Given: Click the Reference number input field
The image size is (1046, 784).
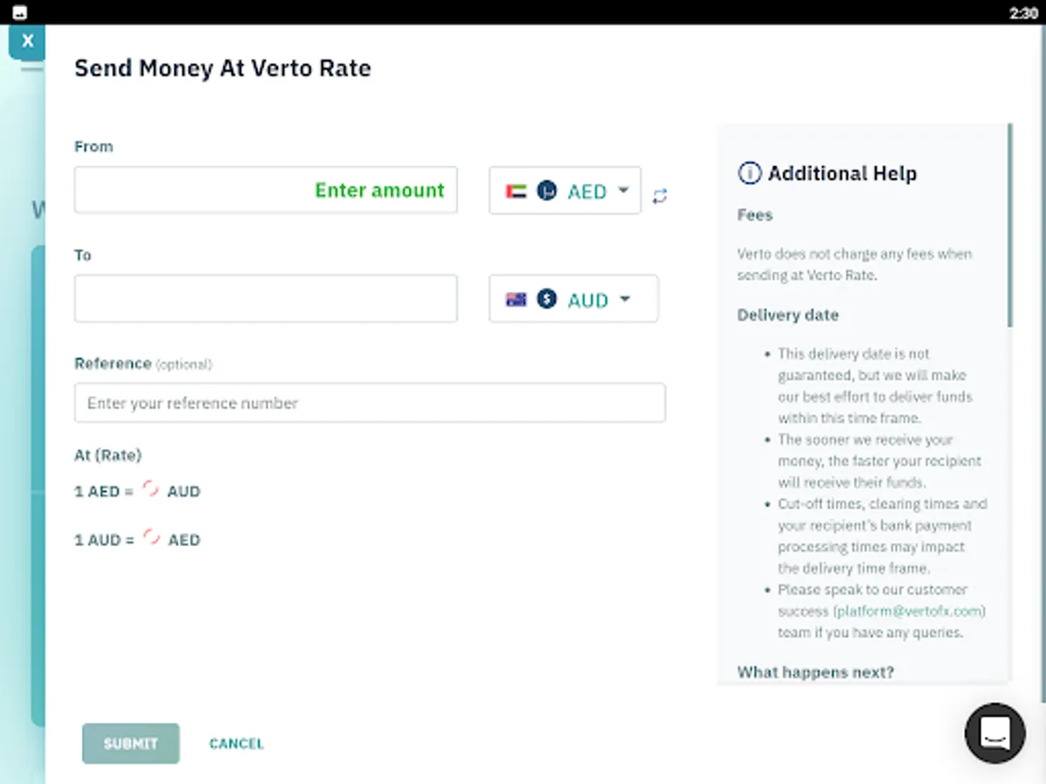Looking at the screenshot, I should pos(370,402).
